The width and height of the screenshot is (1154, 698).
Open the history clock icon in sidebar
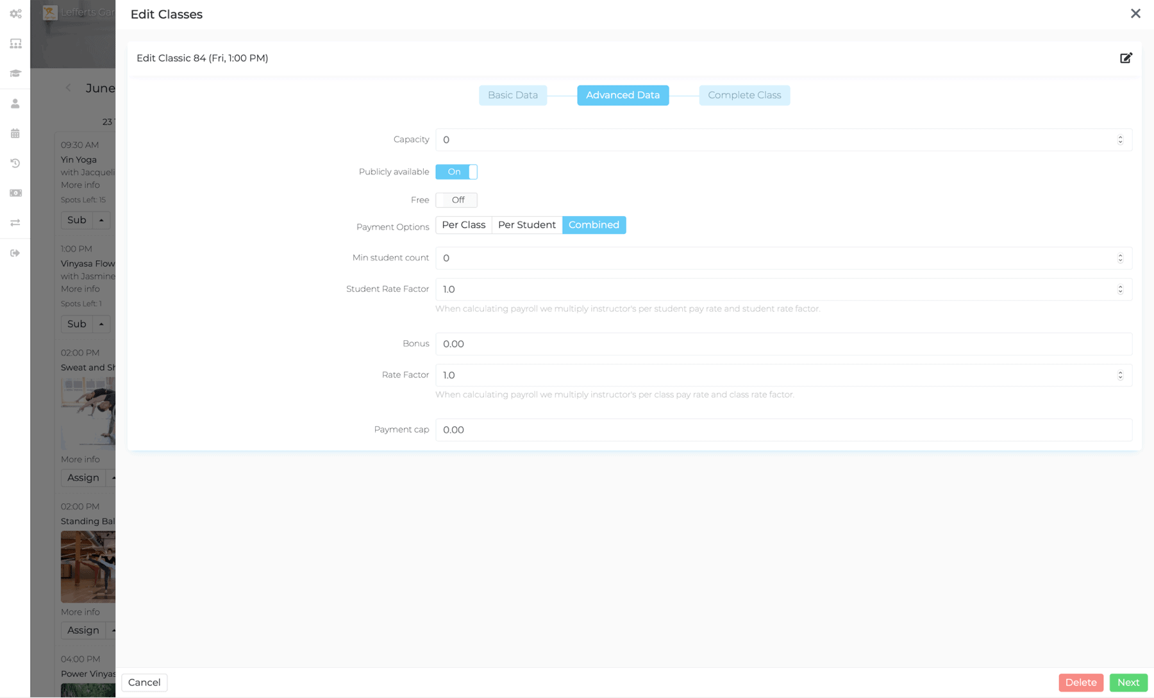[x=15, y=163]
